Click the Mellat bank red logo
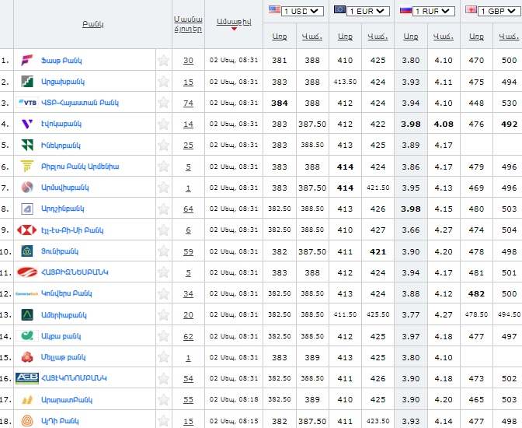The width and height of the screenshot is (522, 428). [27, 357]
